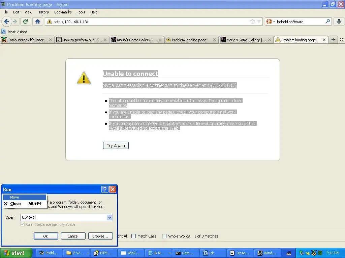The width and height of the screenshot is (345, 258).
Task: Bookmark this page with the star
Action: tap(252, 21)
